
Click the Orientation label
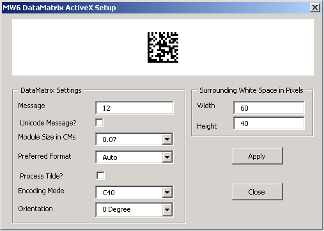[x=35, y=209]
